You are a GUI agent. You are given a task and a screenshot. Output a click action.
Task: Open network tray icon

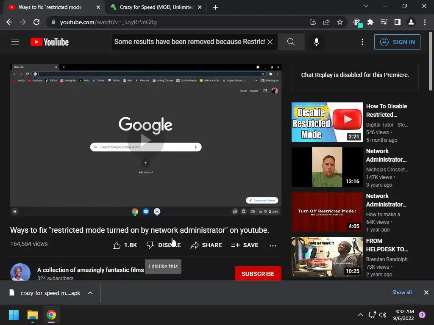372,315
